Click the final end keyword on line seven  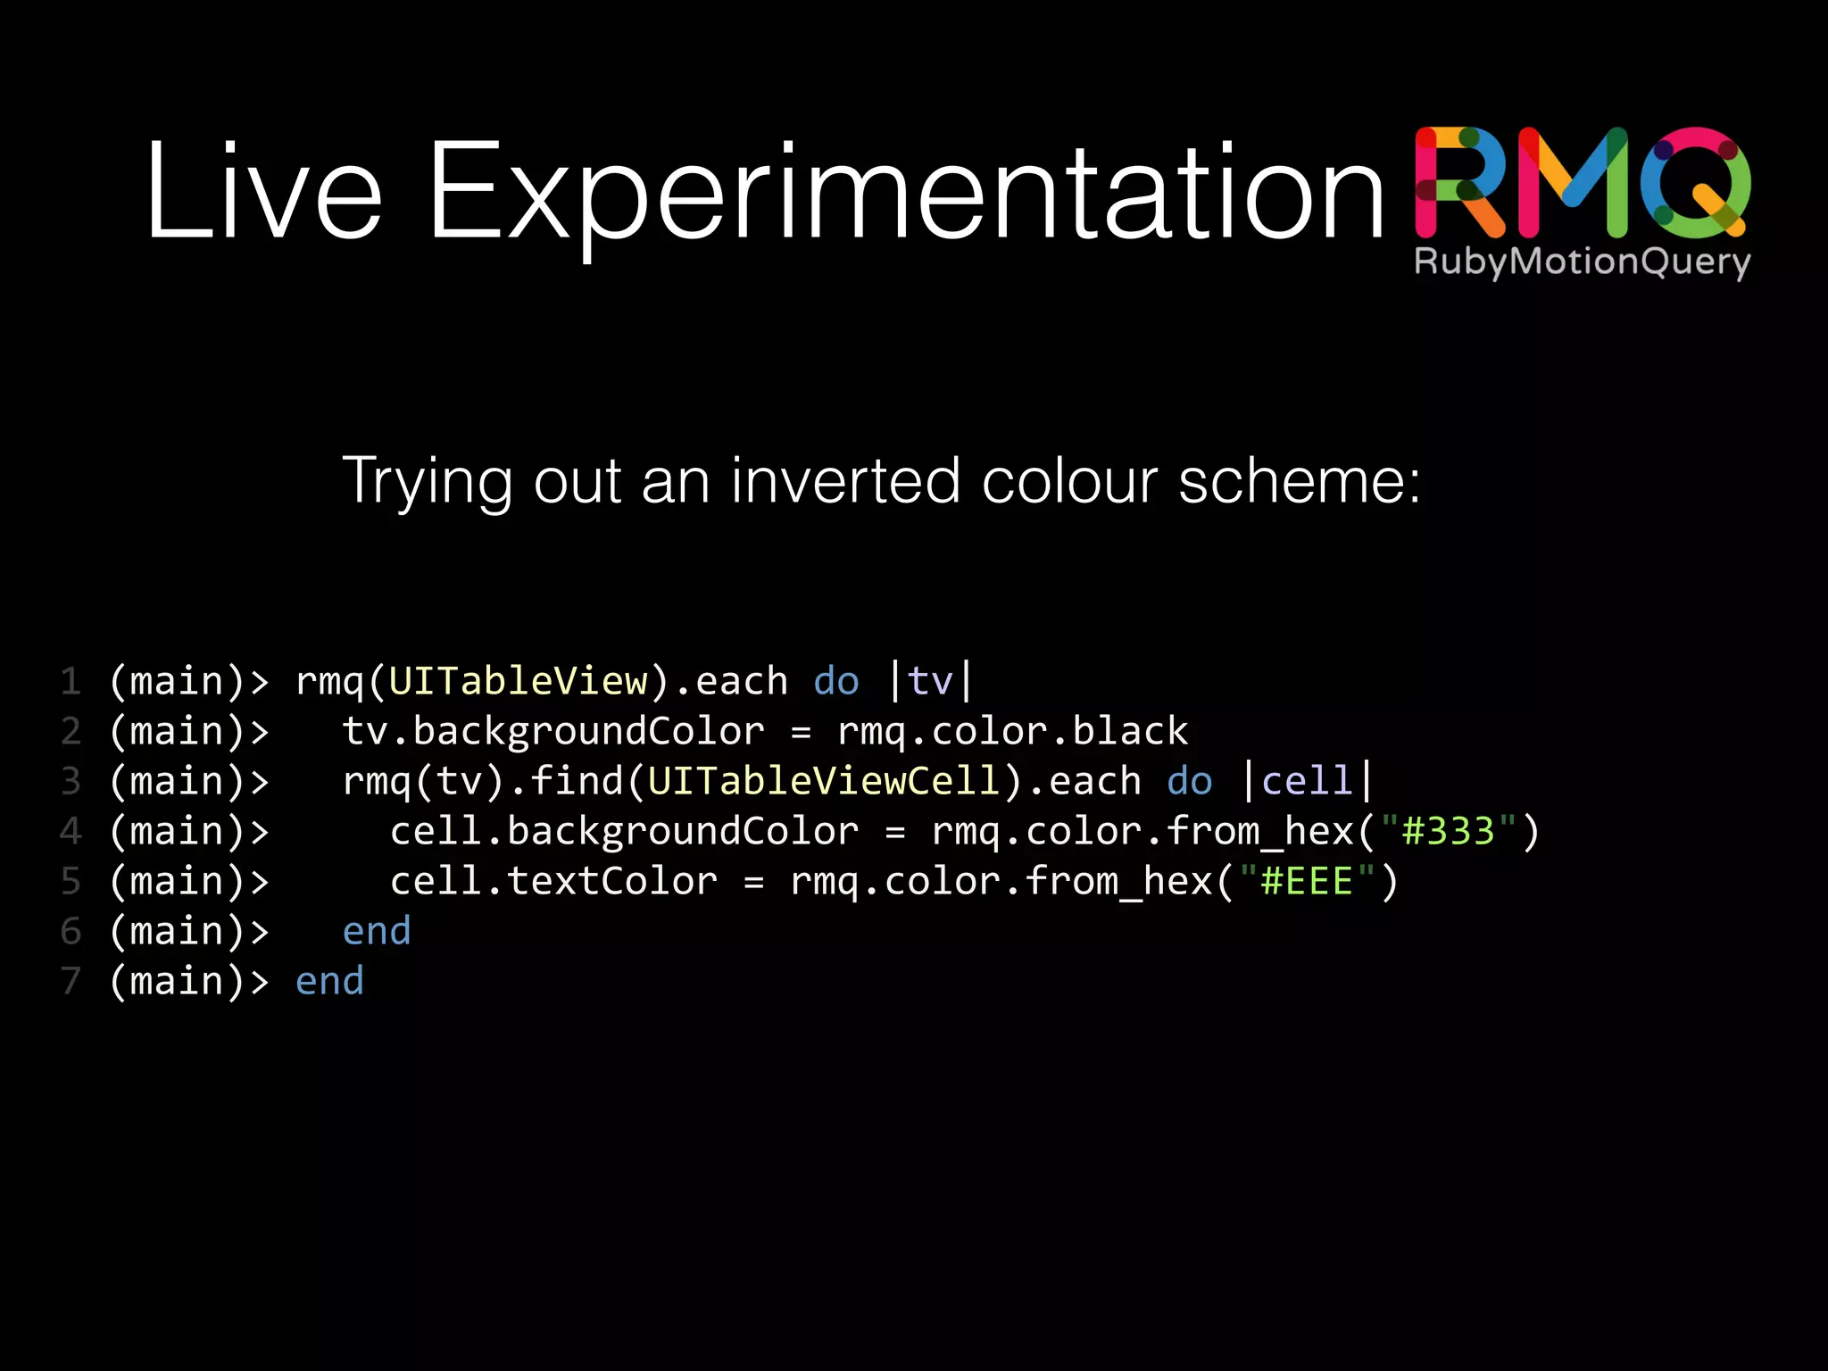(x=329, y=982)
